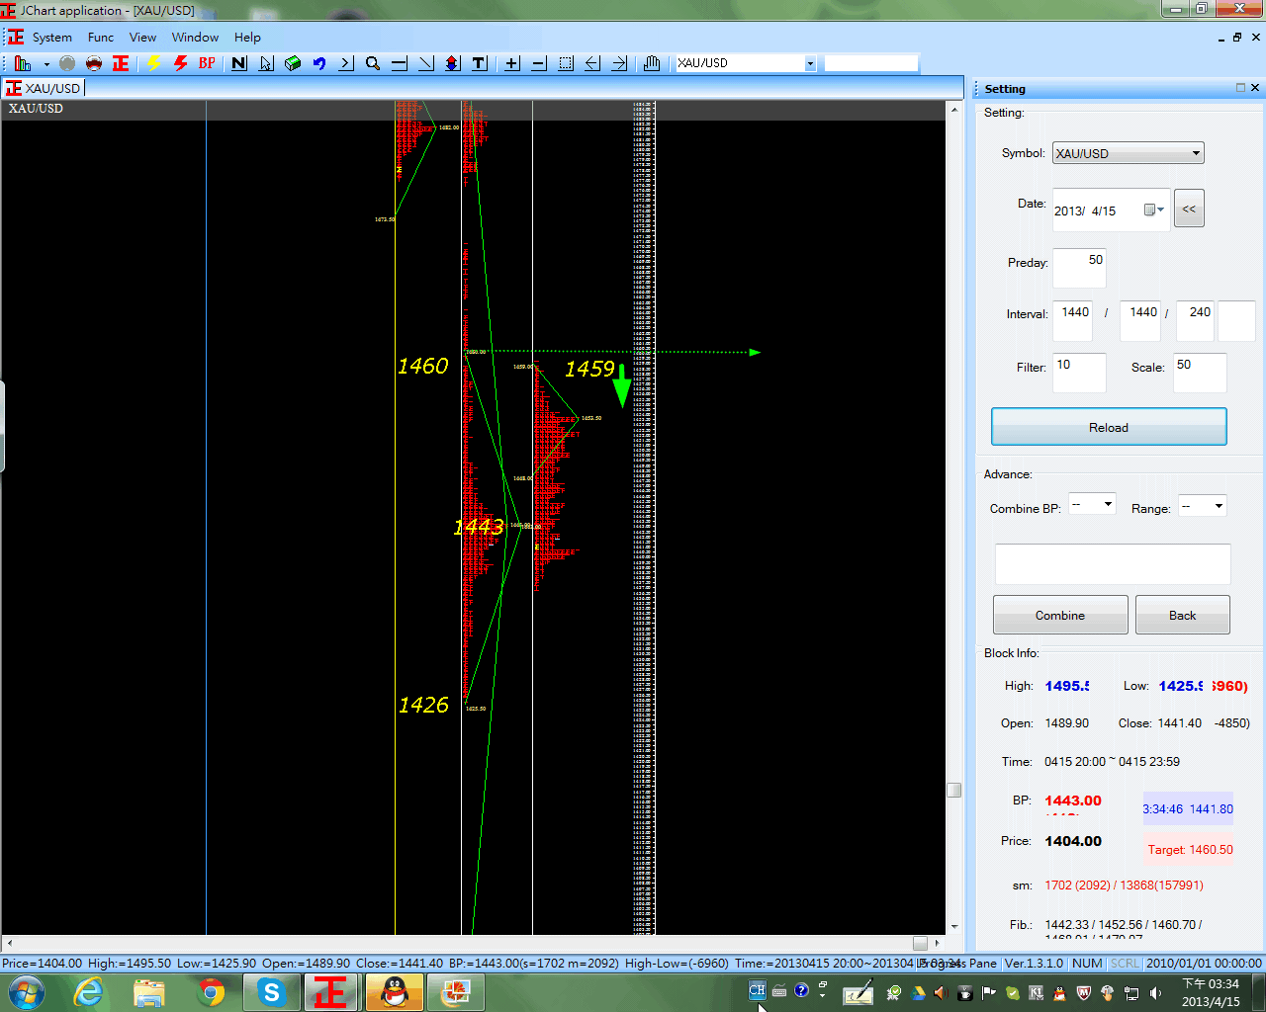This screenshot has width=1266, height=1012.
Task: Click the Reload button
Action: pos(1109,427)
